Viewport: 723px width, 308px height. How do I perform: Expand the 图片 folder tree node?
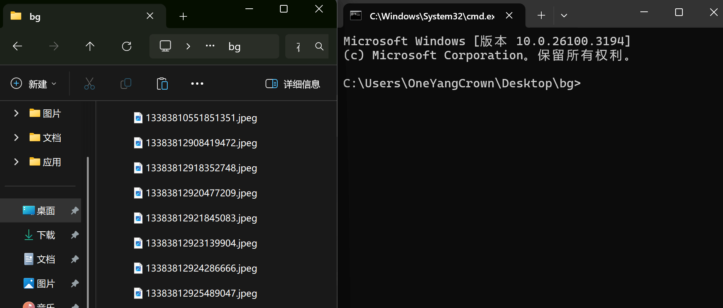click(16, 113)
